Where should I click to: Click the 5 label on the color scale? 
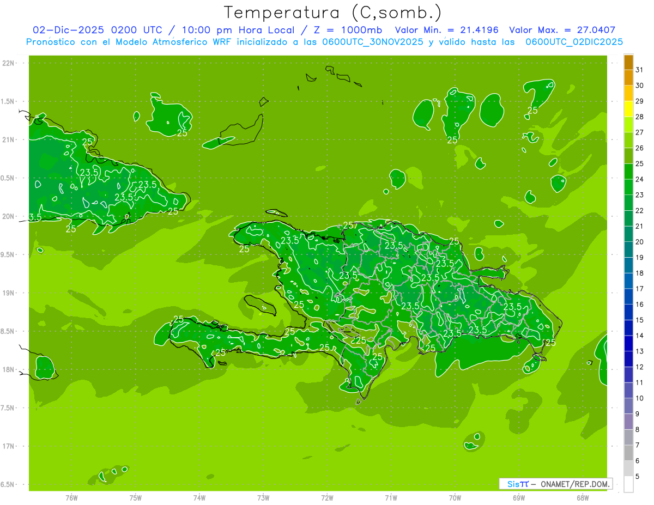637,476
